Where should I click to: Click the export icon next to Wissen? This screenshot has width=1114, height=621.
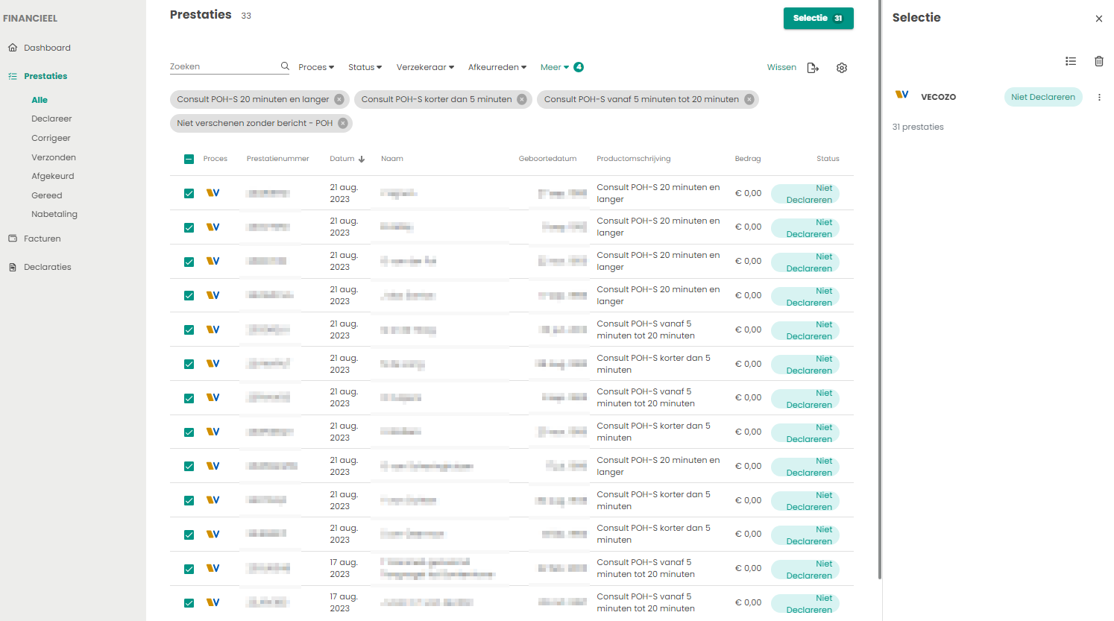813,68
